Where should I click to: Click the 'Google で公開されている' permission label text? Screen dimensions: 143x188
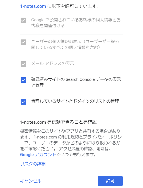click(76, 23)
